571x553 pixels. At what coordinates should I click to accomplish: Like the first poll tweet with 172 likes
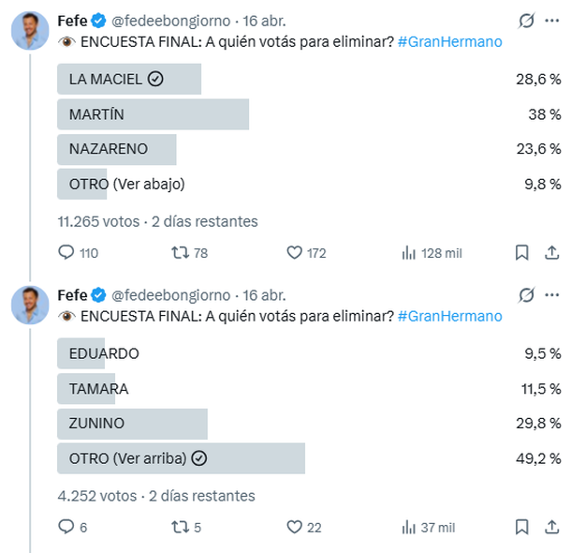295,253
